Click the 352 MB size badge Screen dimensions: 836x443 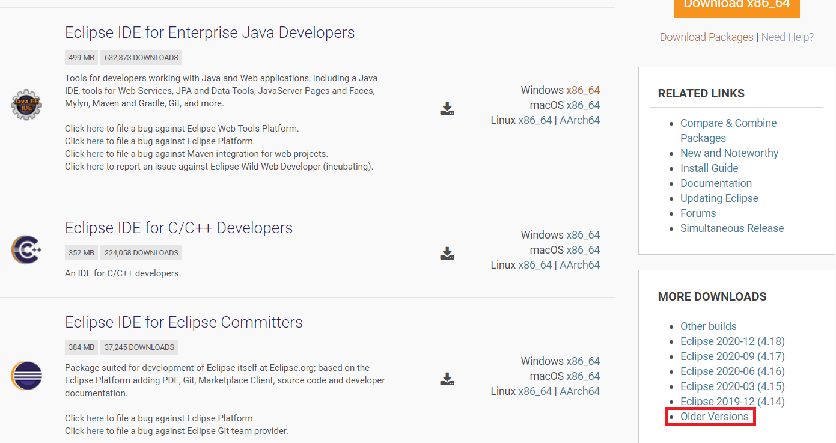click(x=81, y=253)
